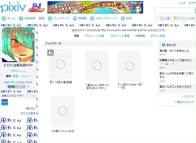196x143 pixels.
Task: Click username ヒロト@風丸君ハァハァ
Action: [x=18, y=65]
